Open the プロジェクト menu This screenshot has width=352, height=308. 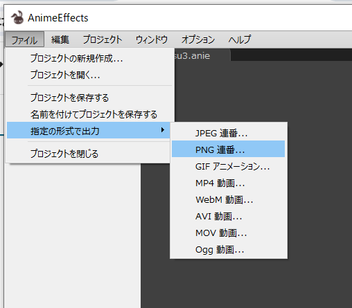click(103, 39)
